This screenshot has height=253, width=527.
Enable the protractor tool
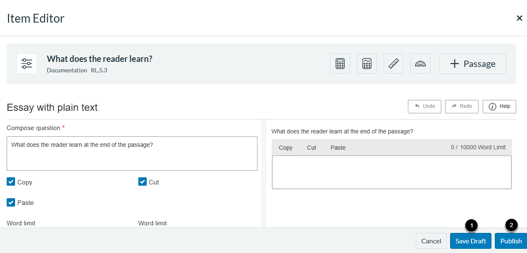coord(420,64)
